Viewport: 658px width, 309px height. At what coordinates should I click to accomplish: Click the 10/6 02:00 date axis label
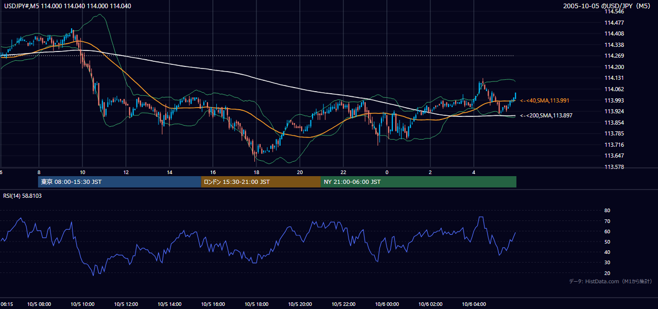(431, 304)
